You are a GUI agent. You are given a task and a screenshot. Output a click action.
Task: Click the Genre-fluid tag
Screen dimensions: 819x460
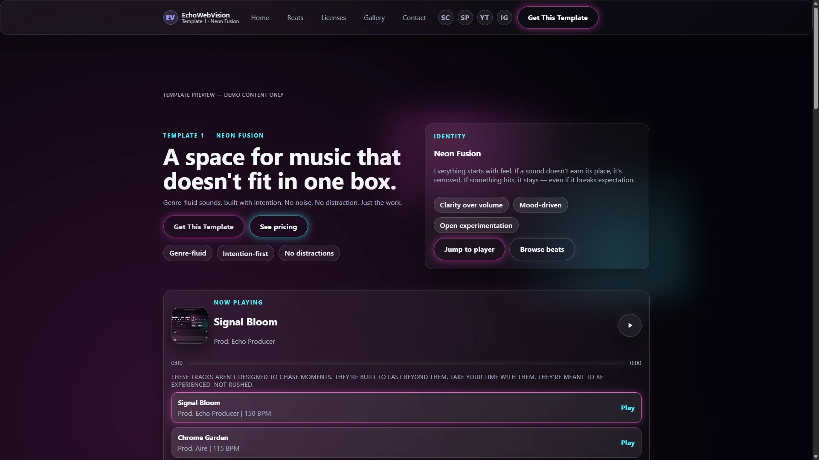click(x=188, y=253)
